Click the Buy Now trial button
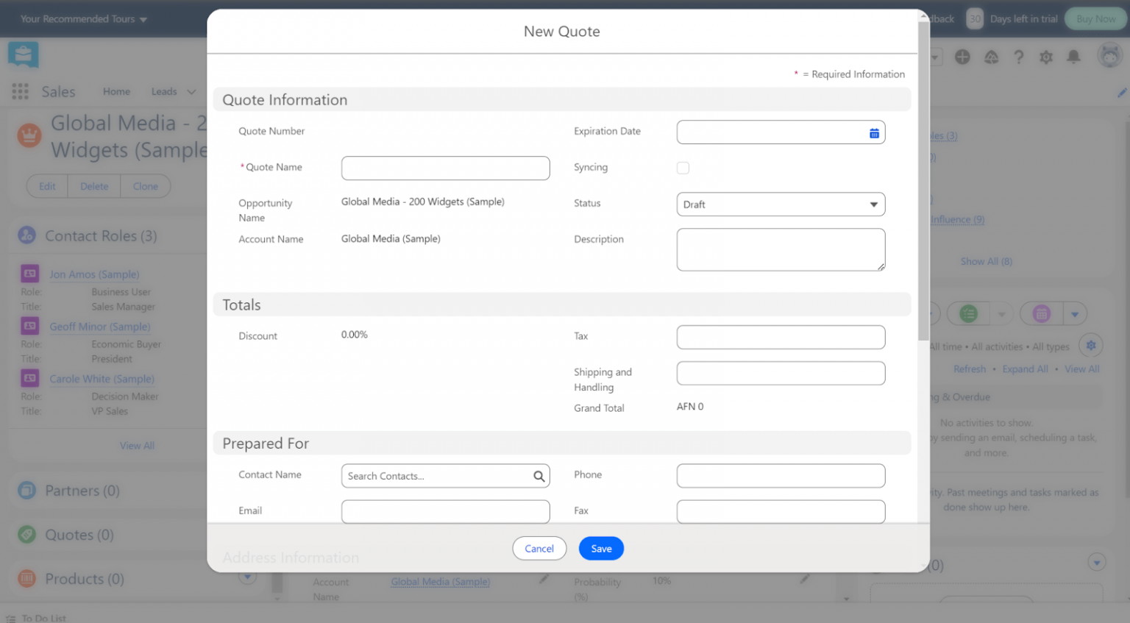The image size is (1130, 623). (x=1095, y=18)
